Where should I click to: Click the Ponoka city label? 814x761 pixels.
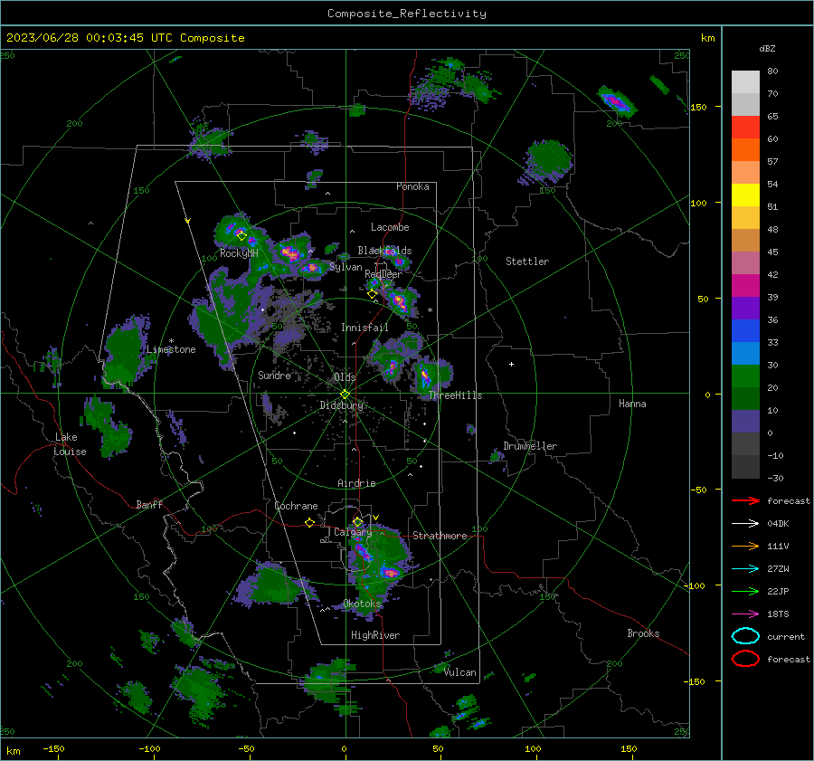pos(412,186)
